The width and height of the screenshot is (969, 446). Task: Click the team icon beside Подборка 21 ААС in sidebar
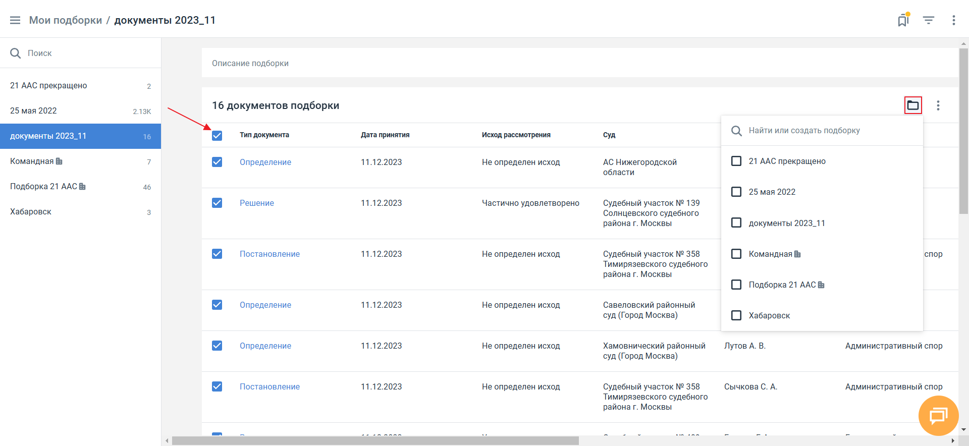click(82, 187)
